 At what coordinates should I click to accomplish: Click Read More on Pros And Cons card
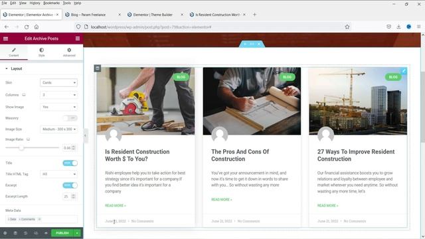pos(222,199)
